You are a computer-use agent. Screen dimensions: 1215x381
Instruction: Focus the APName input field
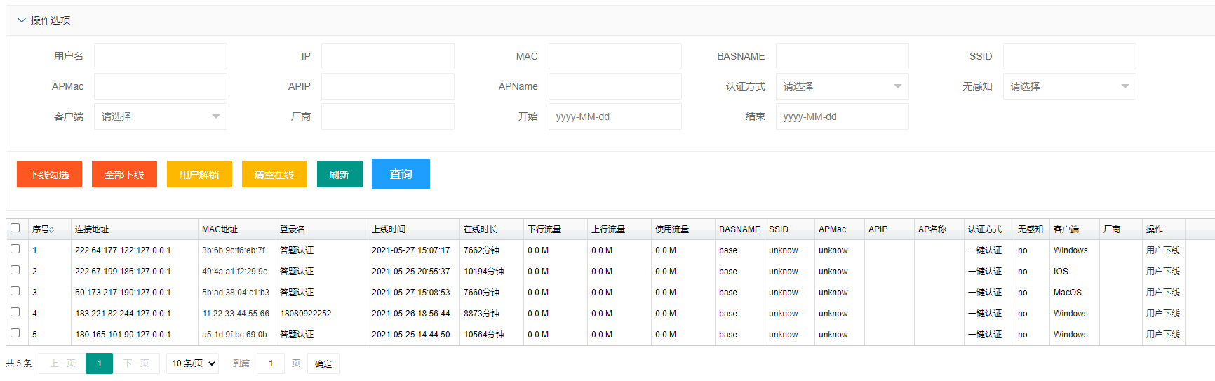pos(615,86)
